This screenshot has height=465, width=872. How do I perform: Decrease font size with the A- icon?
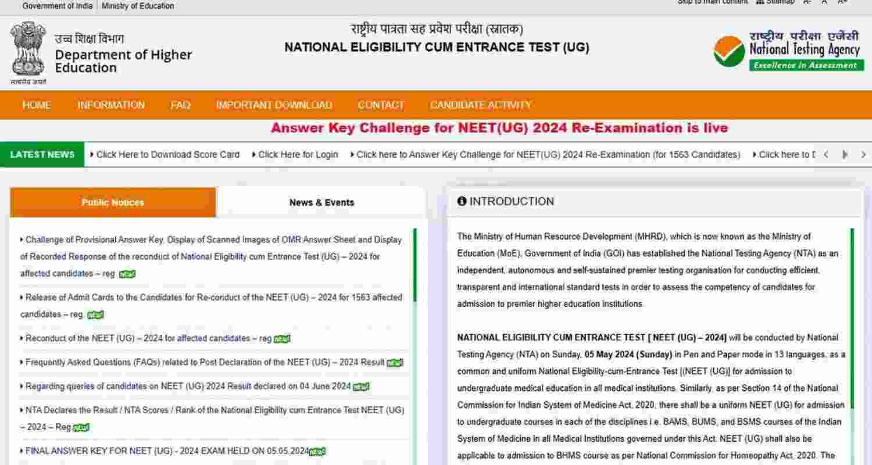click(x=807, y=2)
